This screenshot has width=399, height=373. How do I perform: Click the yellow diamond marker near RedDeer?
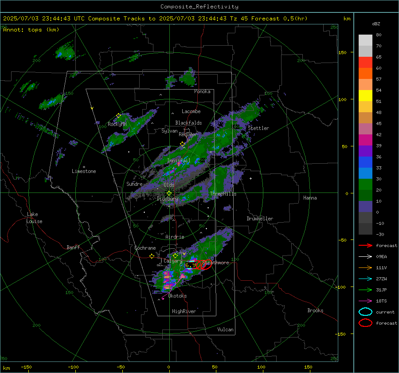pyautogui.click(x=182, y=144)
